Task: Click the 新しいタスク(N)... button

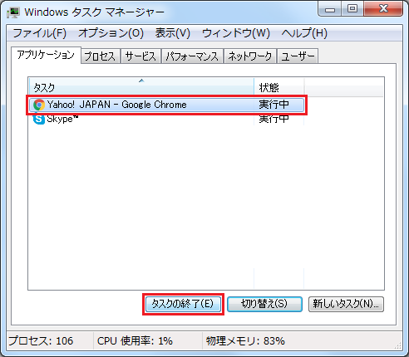Action: pyautogui.click(x=346, y=304)
